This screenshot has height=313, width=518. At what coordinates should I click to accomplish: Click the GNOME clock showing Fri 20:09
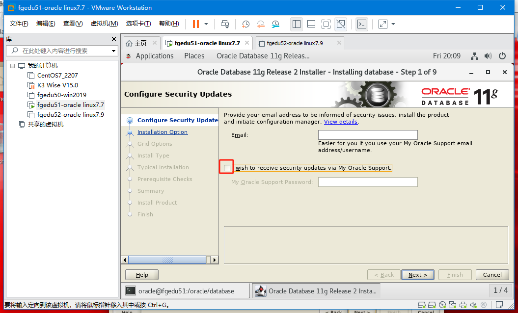pos(447,56)
